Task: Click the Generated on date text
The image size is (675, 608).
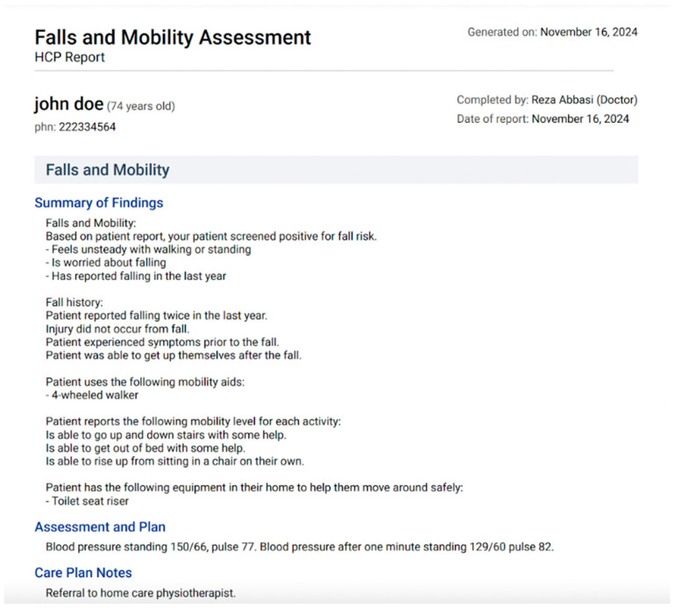Action: coord(552,32)
